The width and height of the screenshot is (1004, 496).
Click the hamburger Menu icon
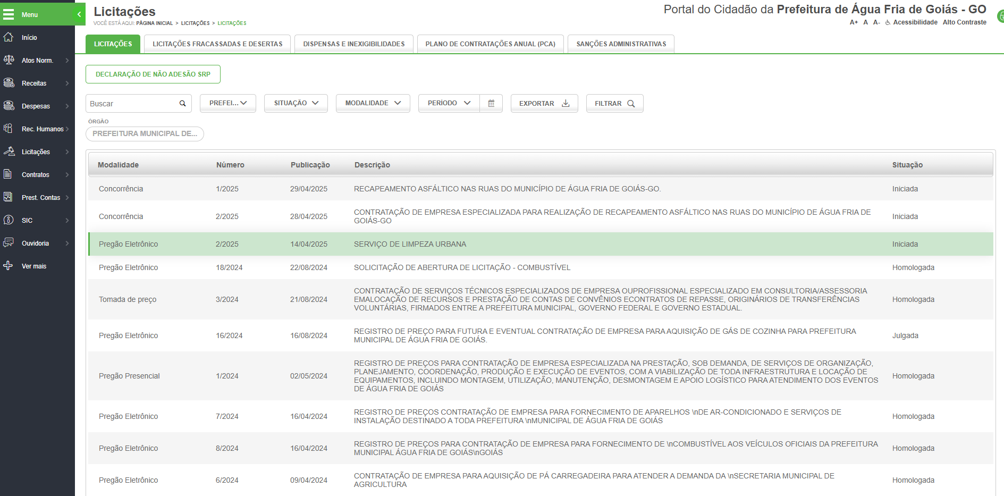(x=9, y=14)
